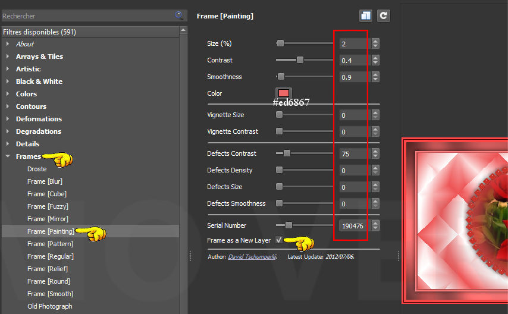Select the Old Photograph filter
The image size is (508, 314).
(x=49, y=306)
